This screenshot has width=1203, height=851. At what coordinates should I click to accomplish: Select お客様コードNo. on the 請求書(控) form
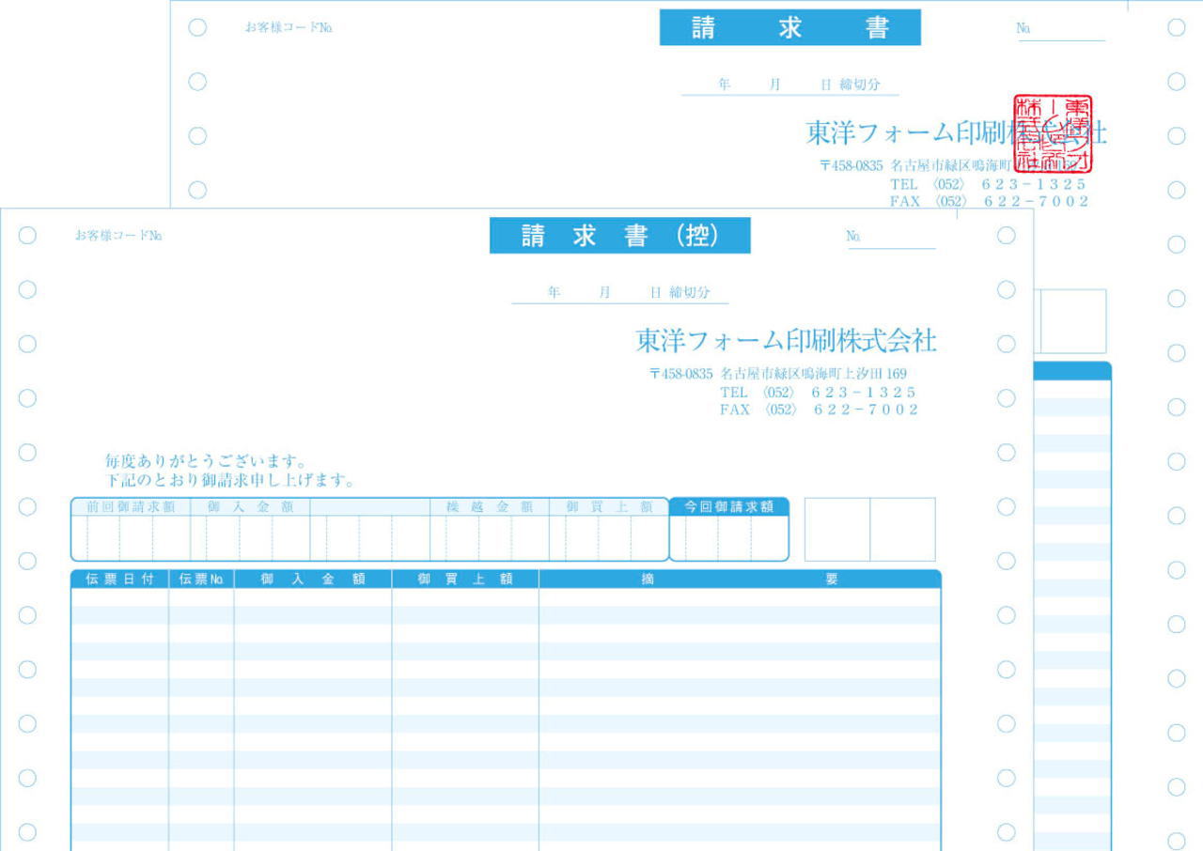coord(118,236)
